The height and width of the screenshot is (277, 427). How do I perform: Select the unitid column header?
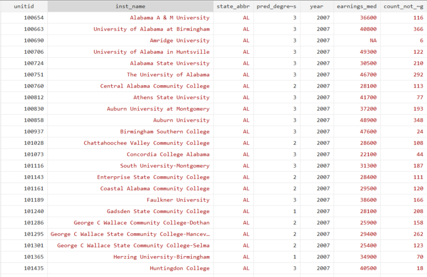24,6
